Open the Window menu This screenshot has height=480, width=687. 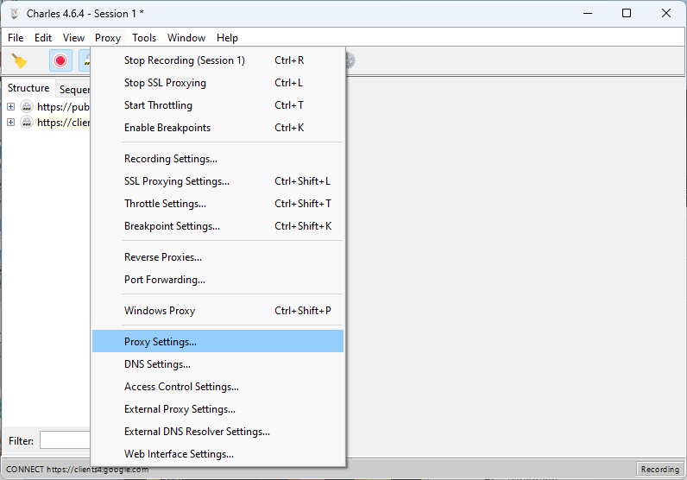[x=186, y=38]
